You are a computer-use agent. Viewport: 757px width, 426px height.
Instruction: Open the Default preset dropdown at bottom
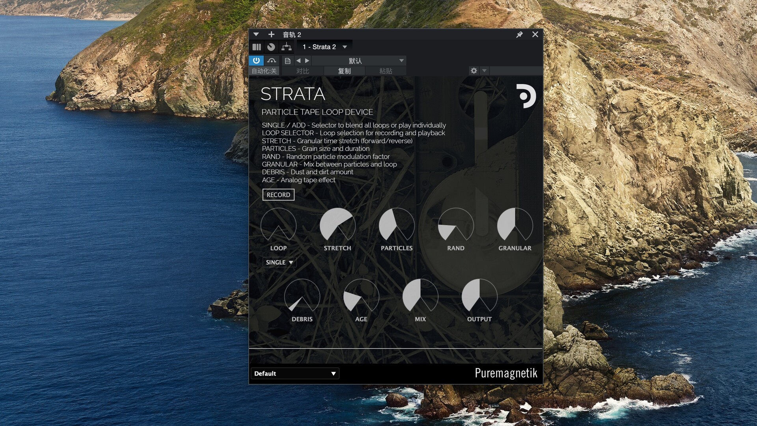(295, 374)
